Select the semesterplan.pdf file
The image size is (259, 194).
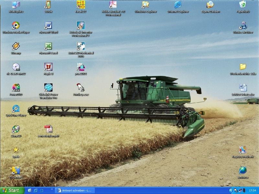coord(48,129)
